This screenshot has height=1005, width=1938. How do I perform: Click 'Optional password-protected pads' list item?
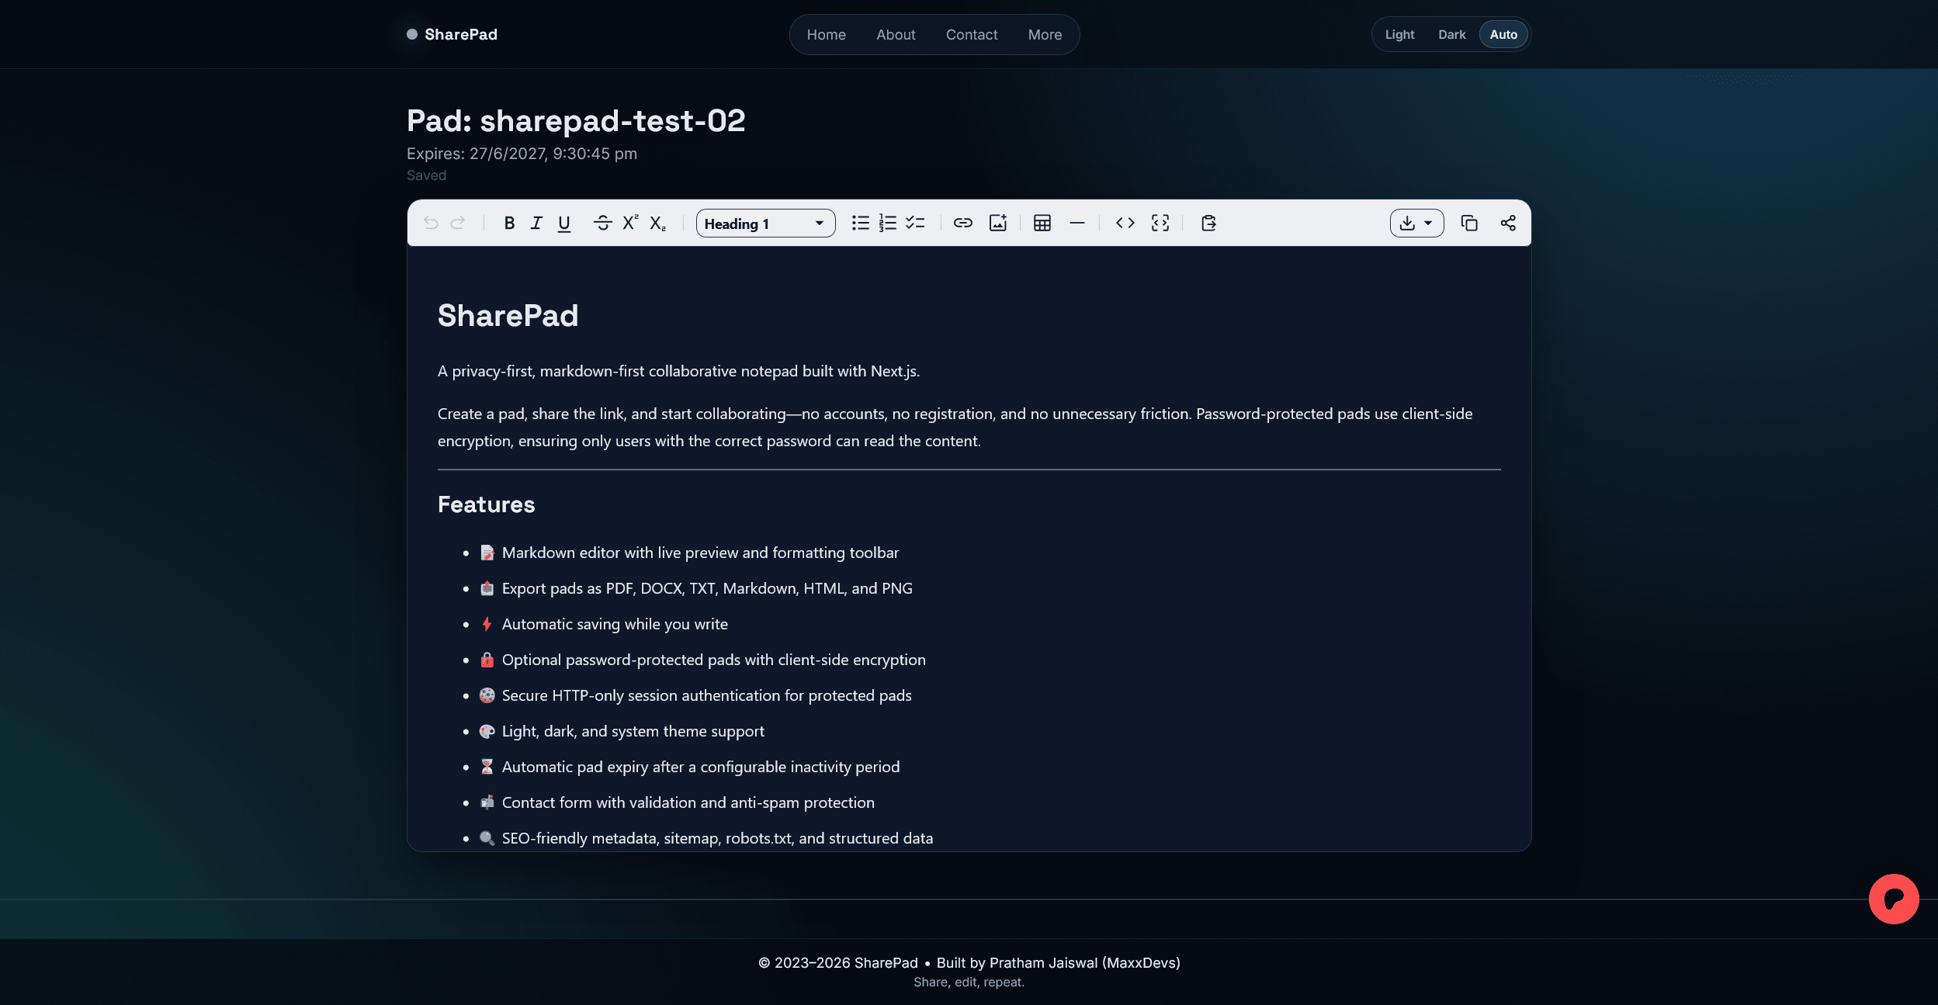click(x=713, y=660)
